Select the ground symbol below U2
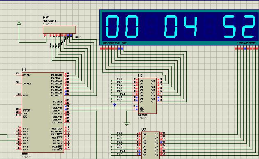This screenshot has height=159, width=259. click(126, 124)
